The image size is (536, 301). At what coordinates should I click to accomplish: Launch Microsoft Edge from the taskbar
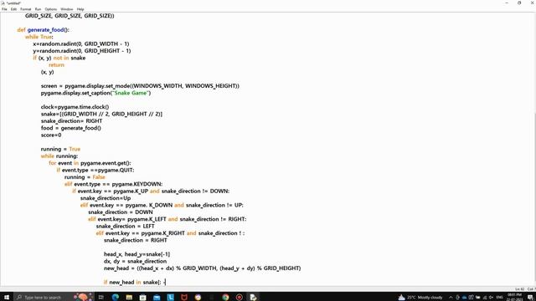[x=116, y=298]
